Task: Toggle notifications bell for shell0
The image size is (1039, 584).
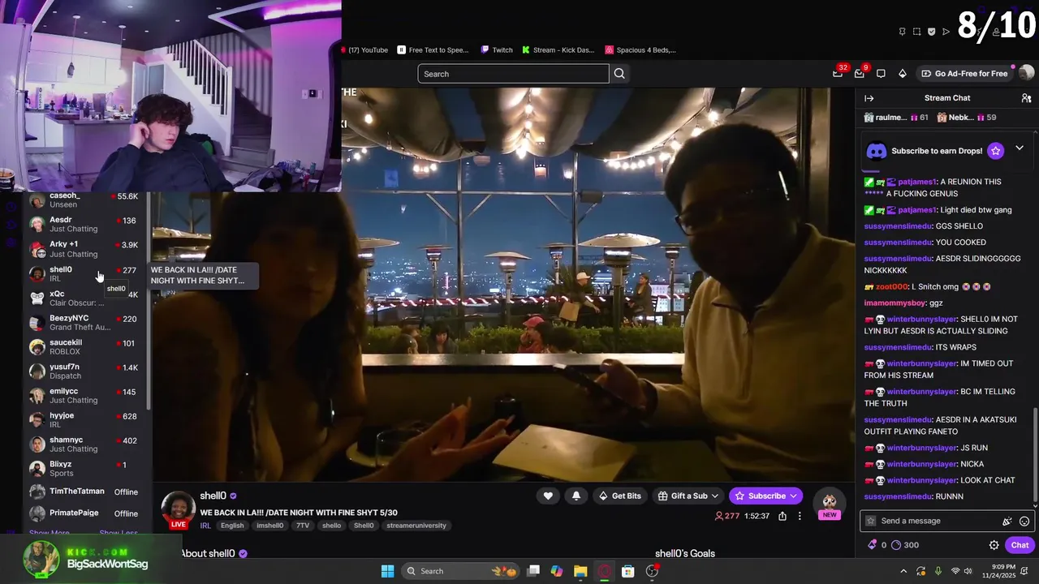Action: pyautogui.click(x=576, y=496)
